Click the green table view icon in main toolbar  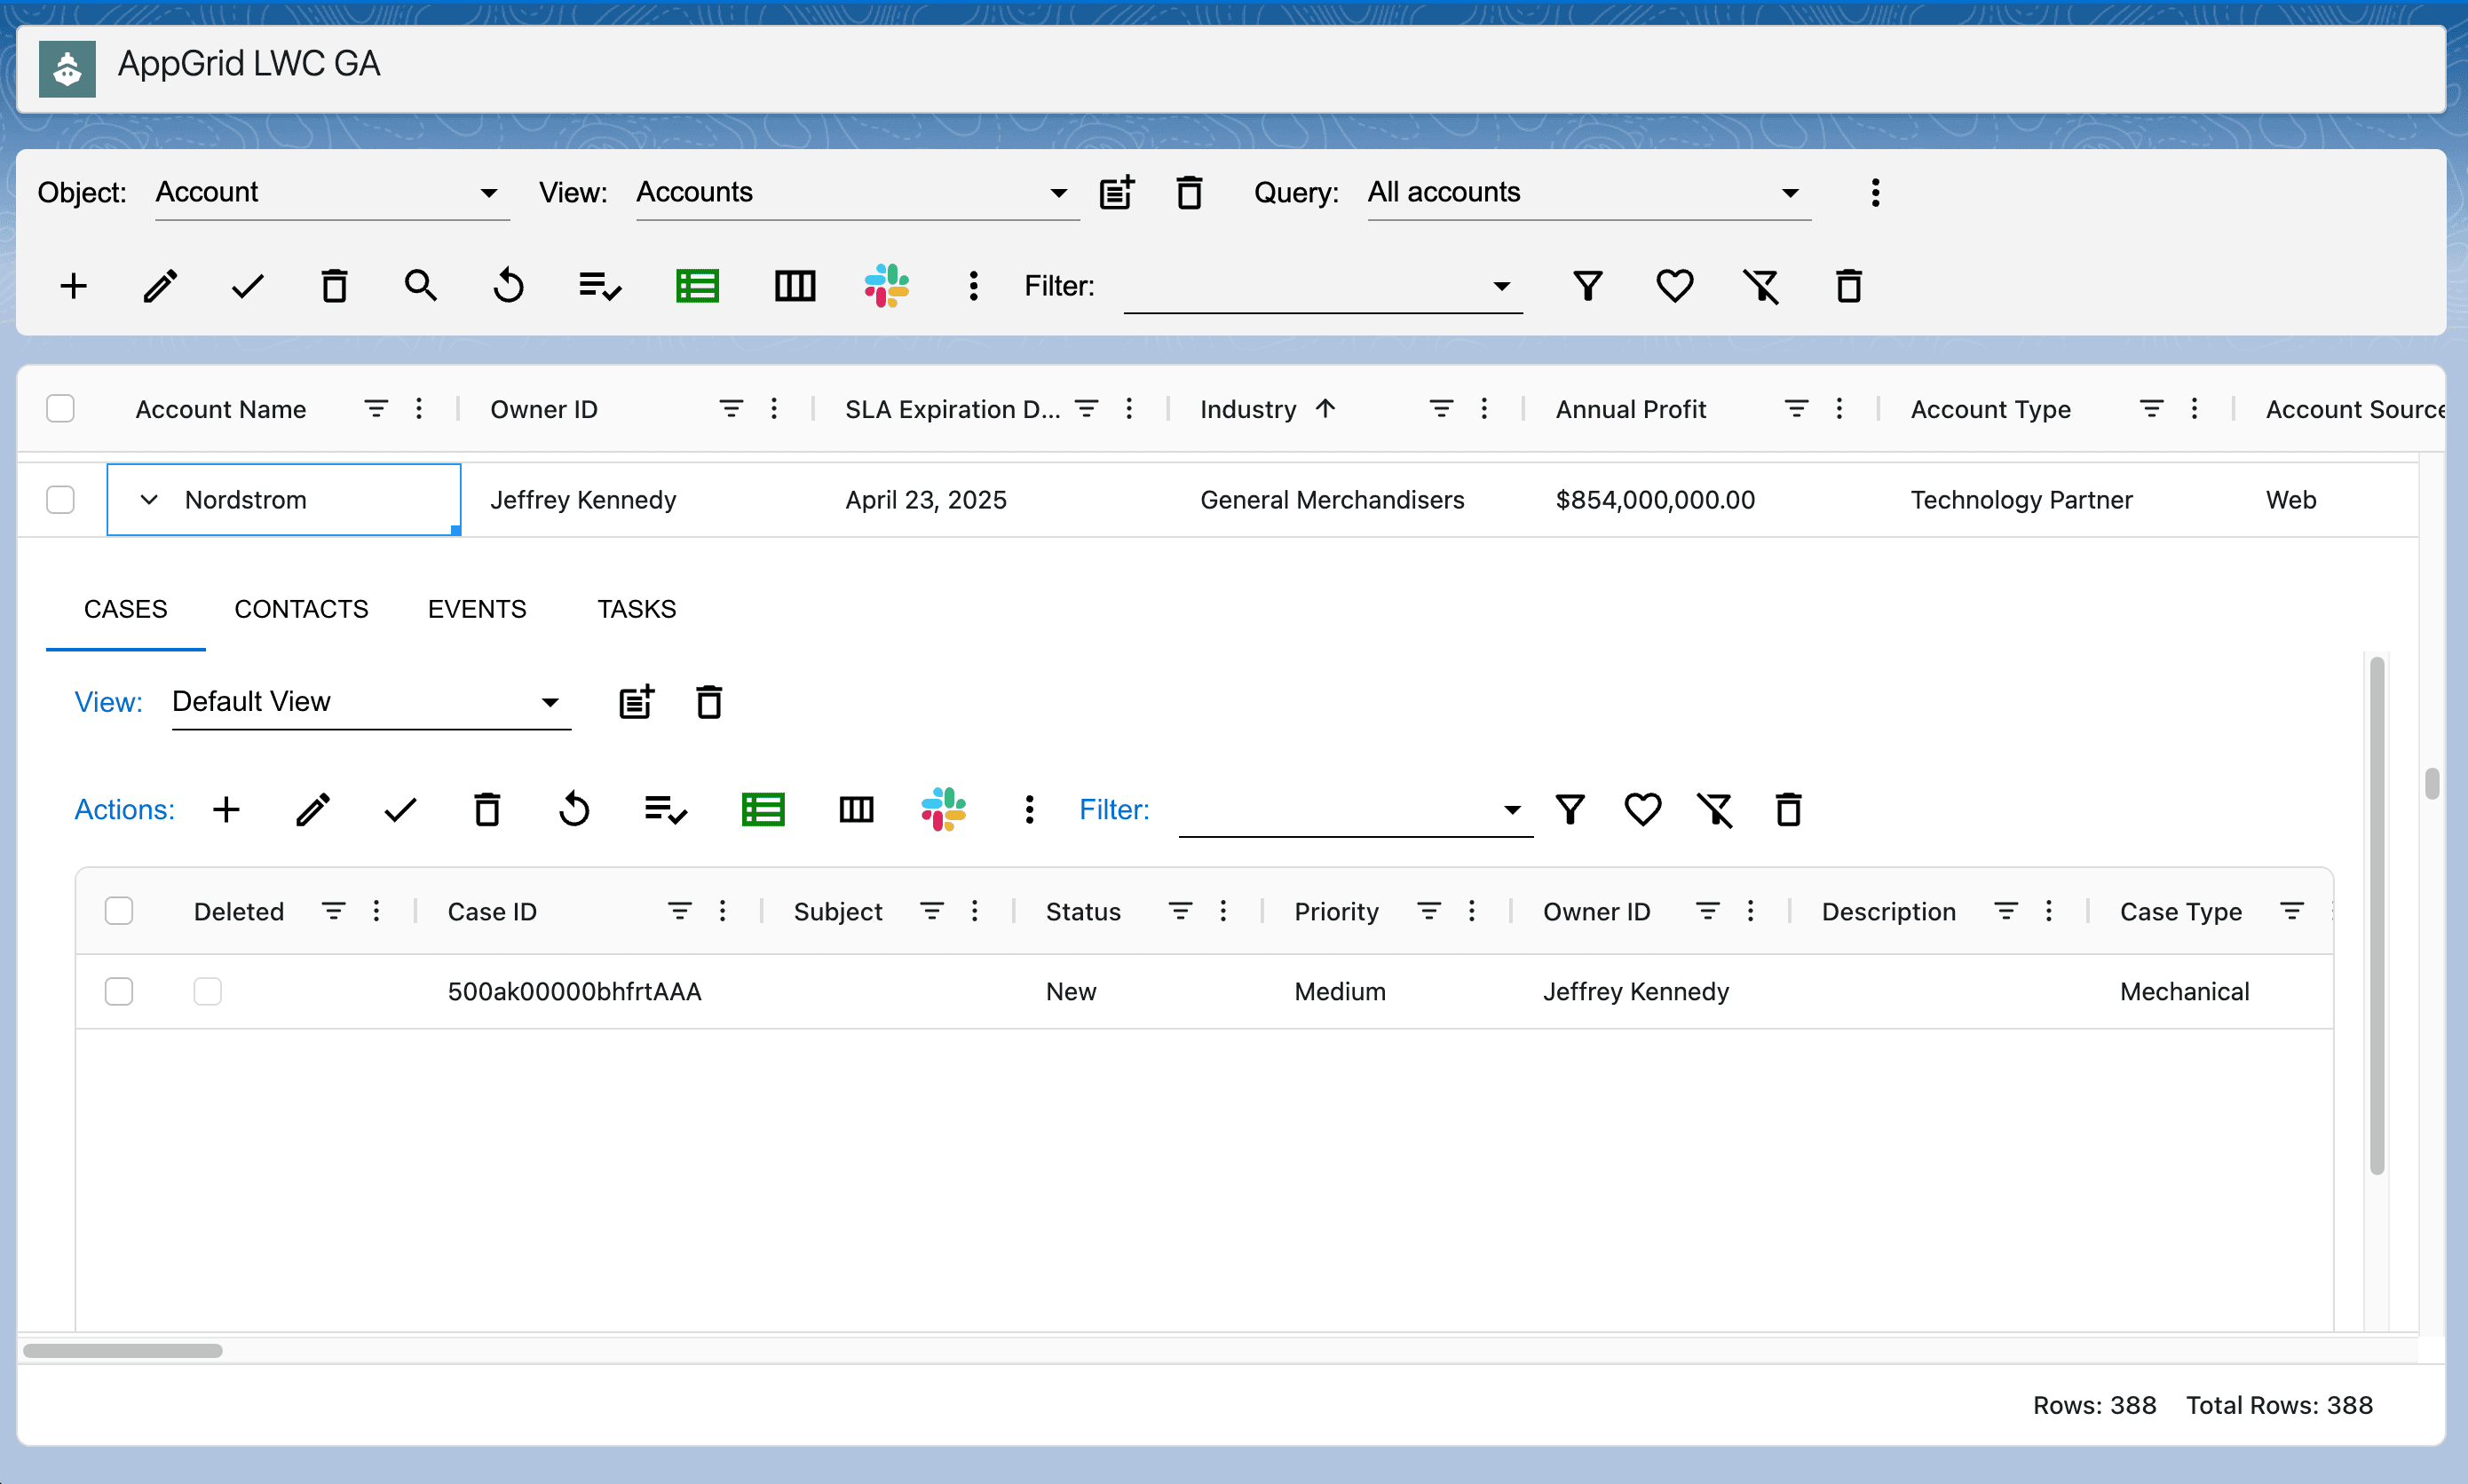pyautogui.click(x=697, y=286)
